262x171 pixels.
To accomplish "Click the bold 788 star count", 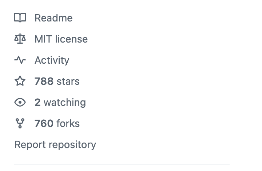I will (44, 81).
